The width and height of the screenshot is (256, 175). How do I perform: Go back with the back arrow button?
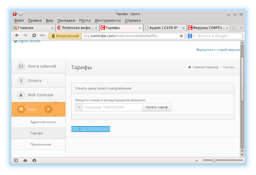tap(17, 35)
